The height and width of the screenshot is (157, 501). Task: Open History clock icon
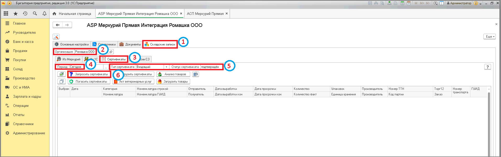pos(25,14)
